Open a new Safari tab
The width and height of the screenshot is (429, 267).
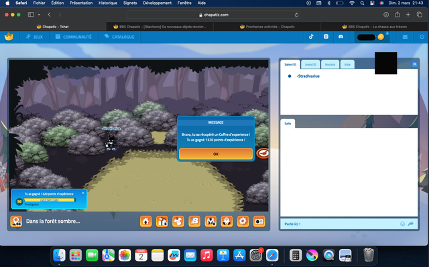tap(408, 15)
